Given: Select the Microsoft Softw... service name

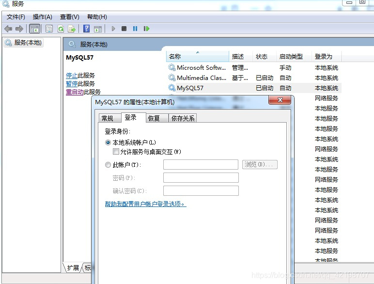Looking at the screenshot, I should [201, 67].
